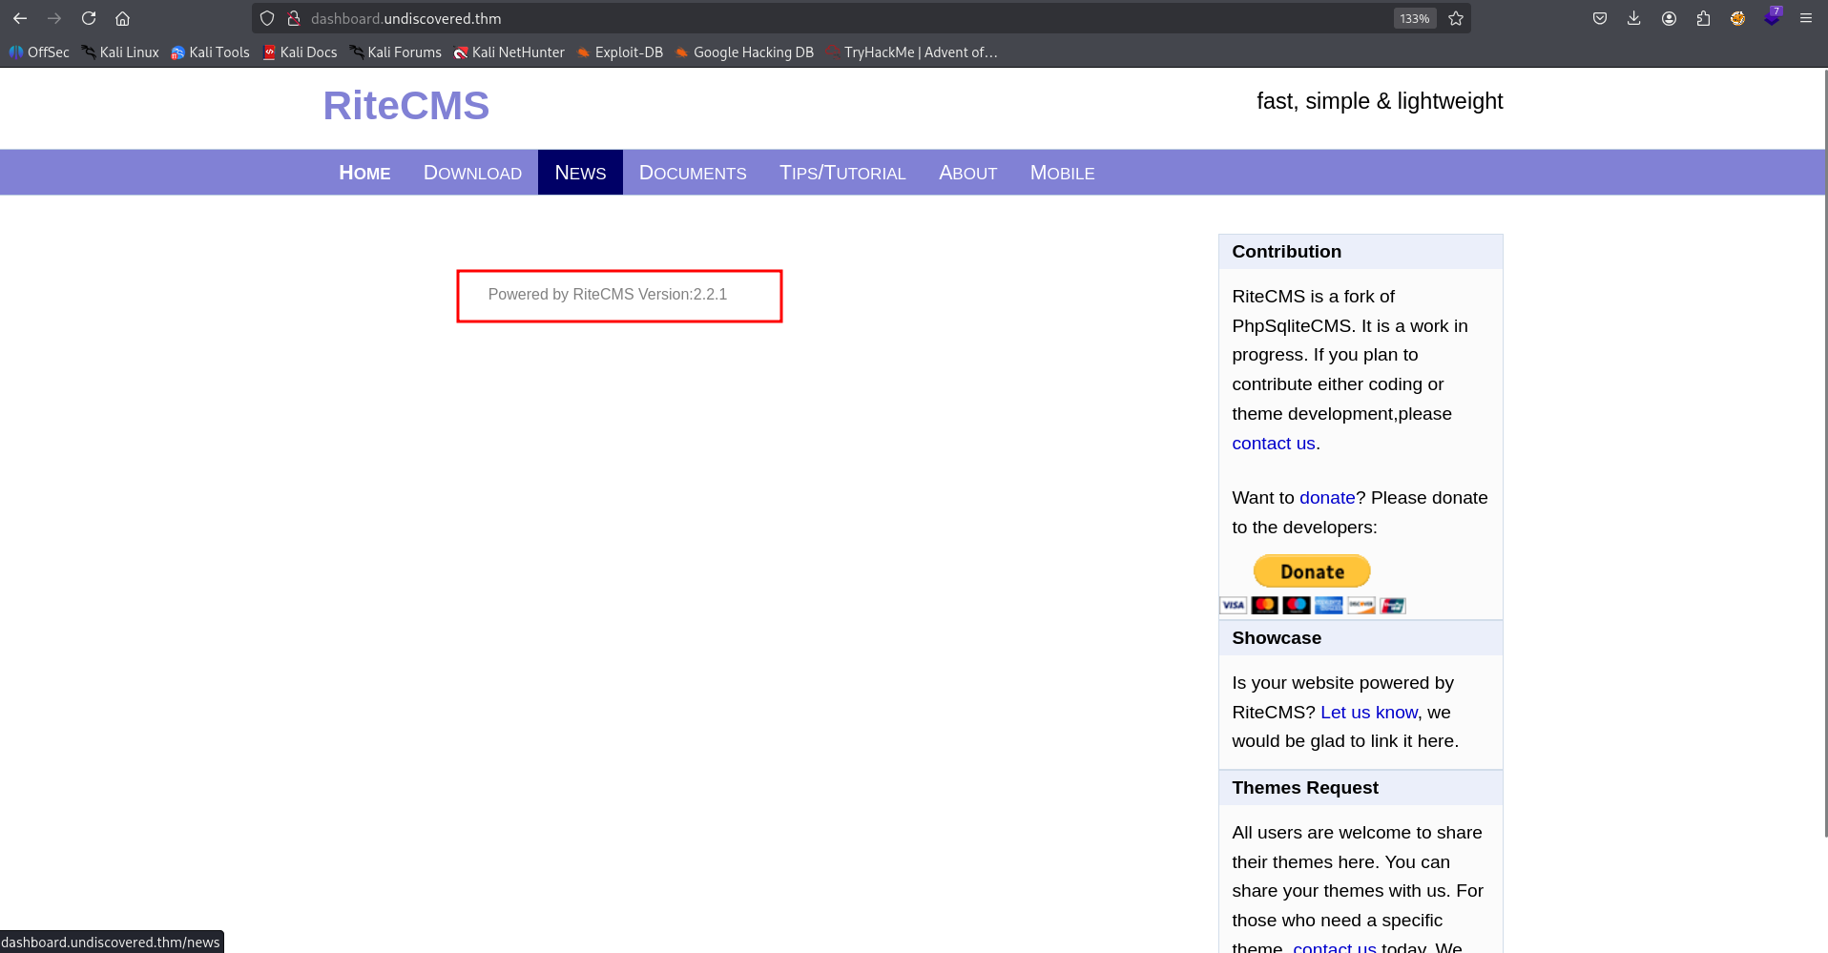
Task: Open the Downloads panel icon
Action: click(x=1634, y=18)
